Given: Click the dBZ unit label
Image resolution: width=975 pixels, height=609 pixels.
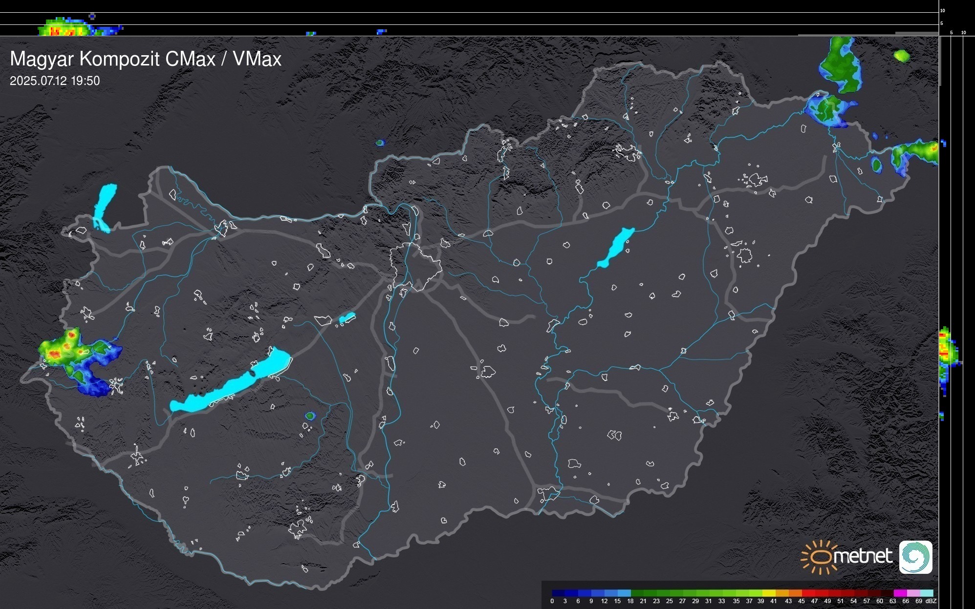Looking at the screenshot, I should tap(931, 601).
